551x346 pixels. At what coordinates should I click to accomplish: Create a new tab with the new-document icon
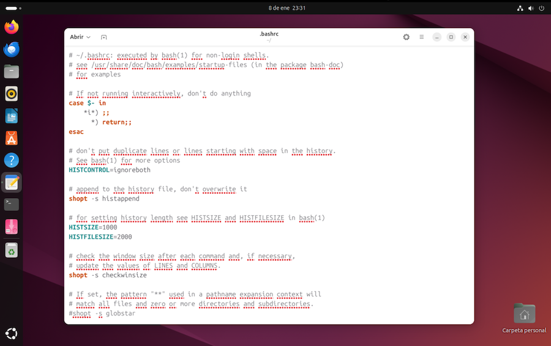[x=103, y=37]
